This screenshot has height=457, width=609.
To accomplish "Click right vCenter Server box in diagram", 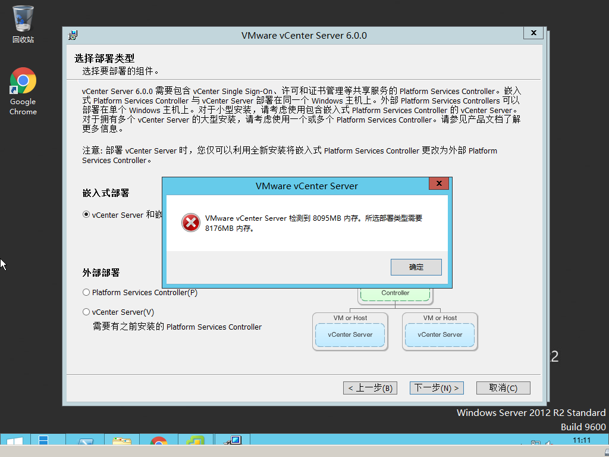I will coord(440,334).
